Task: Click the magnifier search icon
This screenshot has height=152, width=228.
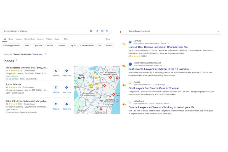Action: tap(107, 31)
